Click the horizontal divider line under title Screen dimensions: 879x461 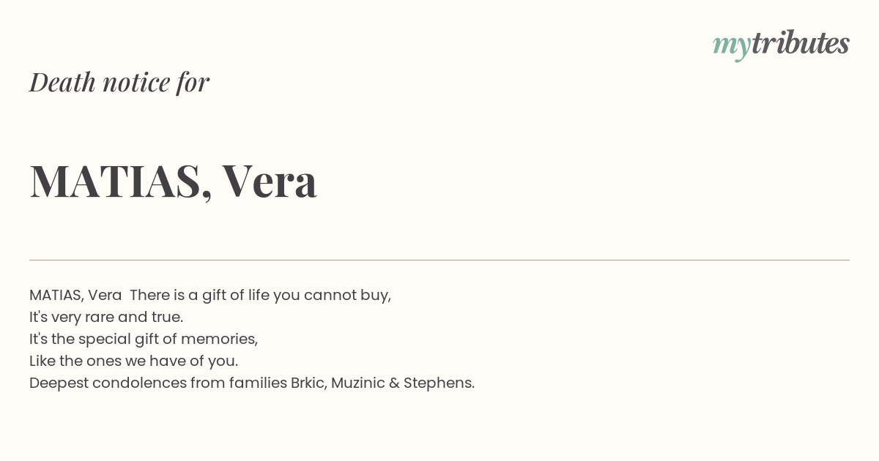click(439, 260)
